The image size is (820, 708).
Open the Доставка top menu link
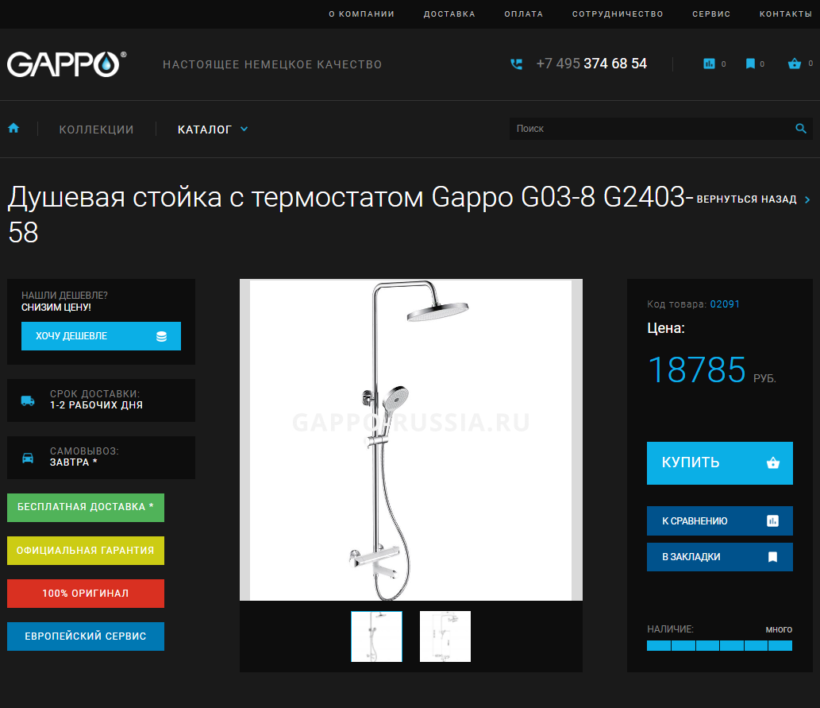pyautogui.click(x=449, y=14)
